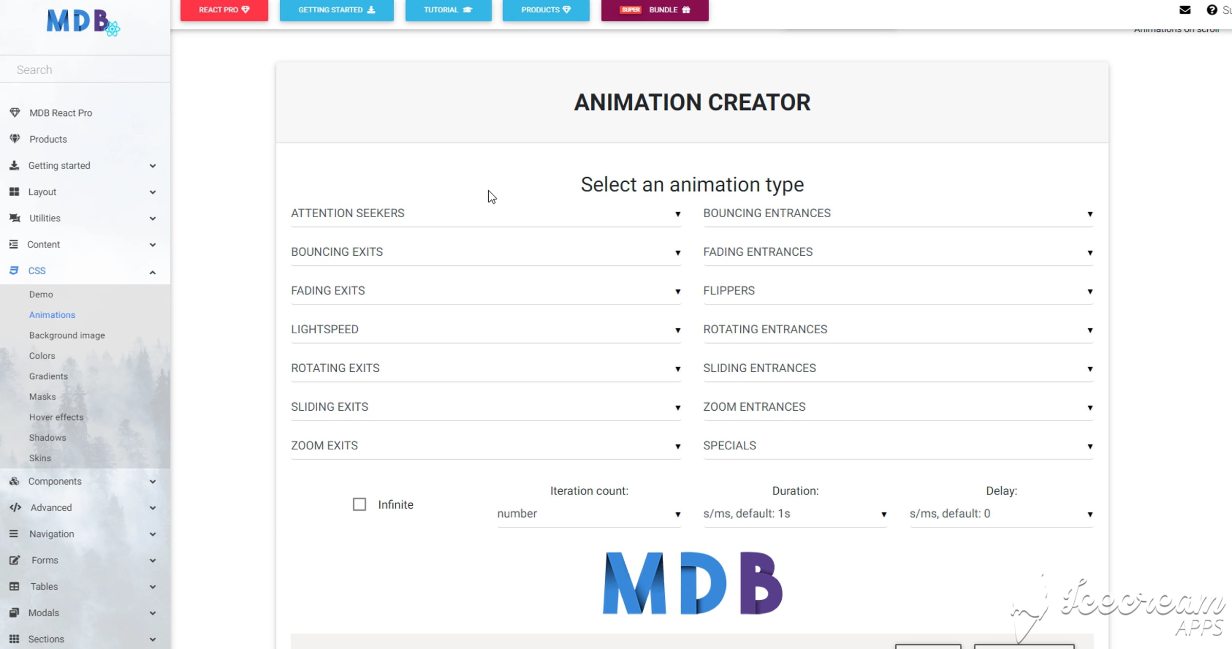Click the Getting Started button
The image size is (1232, 649).
pyautogui.click(x=337, y=10)
